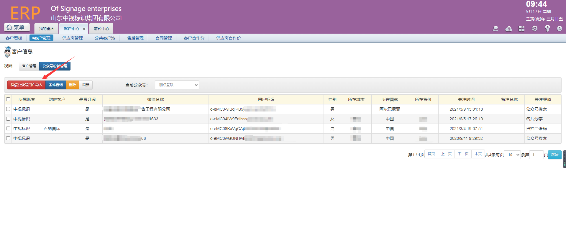Collapse header with double-chevron up icon
The image size is (566, 228).
coord(560,29)
